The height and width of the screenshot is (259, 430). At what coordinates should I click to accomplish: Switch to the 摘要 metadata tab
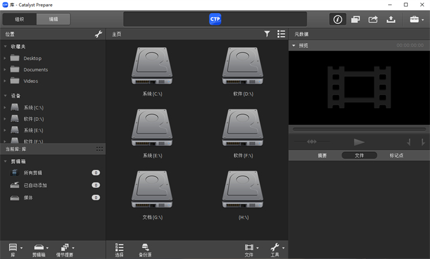pos(322,156)
